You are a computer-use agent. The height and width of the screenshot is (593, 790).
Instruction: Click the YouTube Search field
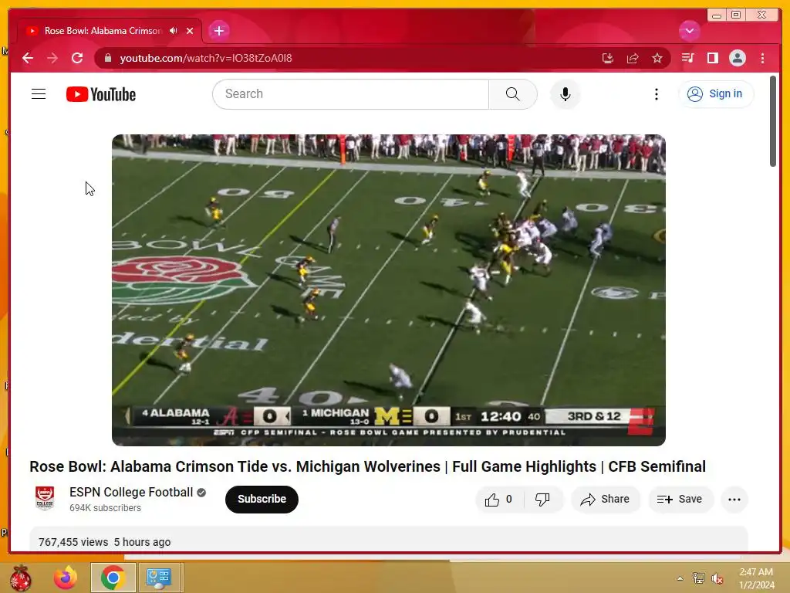point(351,93)
